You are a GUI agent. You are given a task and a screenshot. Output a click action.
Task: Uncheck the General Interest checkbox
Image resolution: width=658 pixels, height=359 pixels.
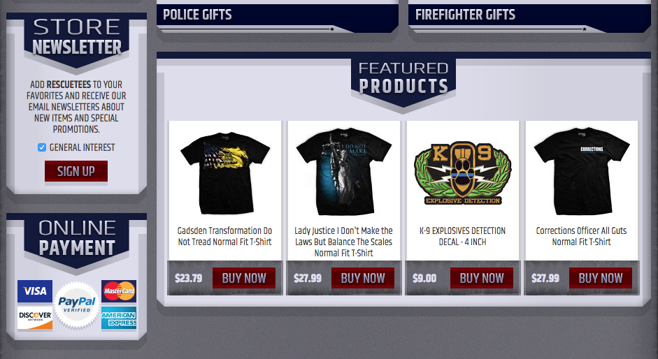pos(41,147)
